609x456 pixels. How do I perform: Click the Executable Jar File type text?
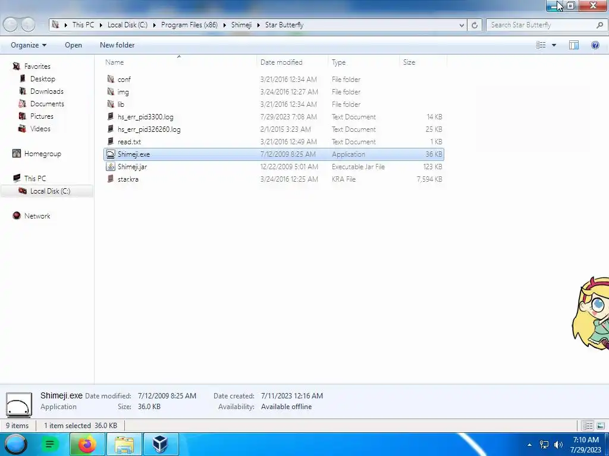coord(358,166)
